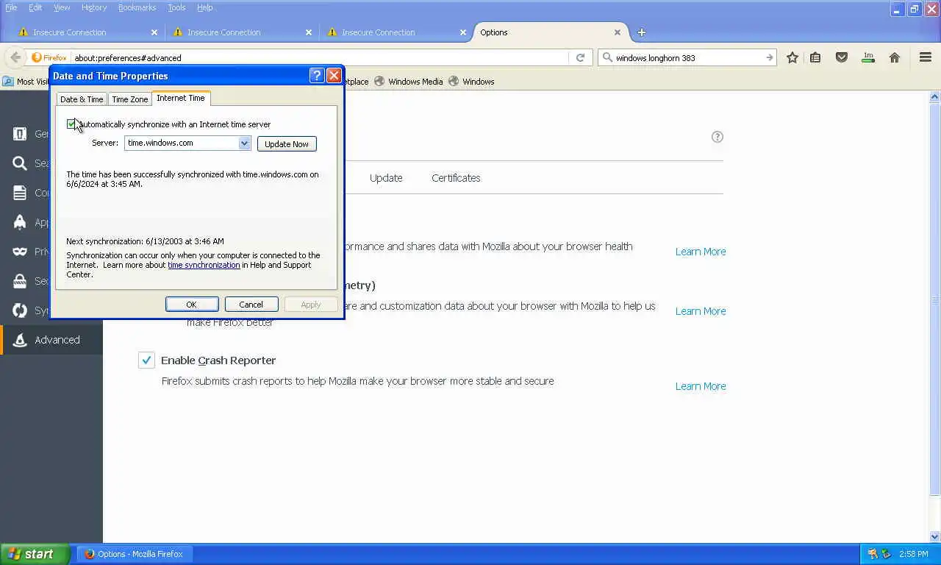Open the File menu
This screenshot has width=941, height=565.
11,7
